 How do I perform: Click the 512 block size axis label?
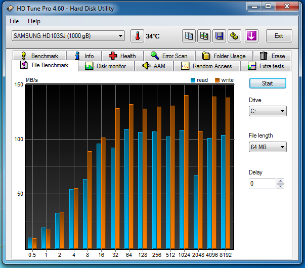(170, 255)
